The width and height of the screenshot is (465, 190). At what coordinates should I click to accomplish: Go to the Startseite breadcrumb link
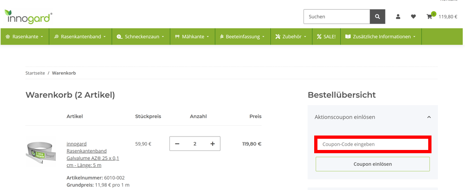pos(35,73)
